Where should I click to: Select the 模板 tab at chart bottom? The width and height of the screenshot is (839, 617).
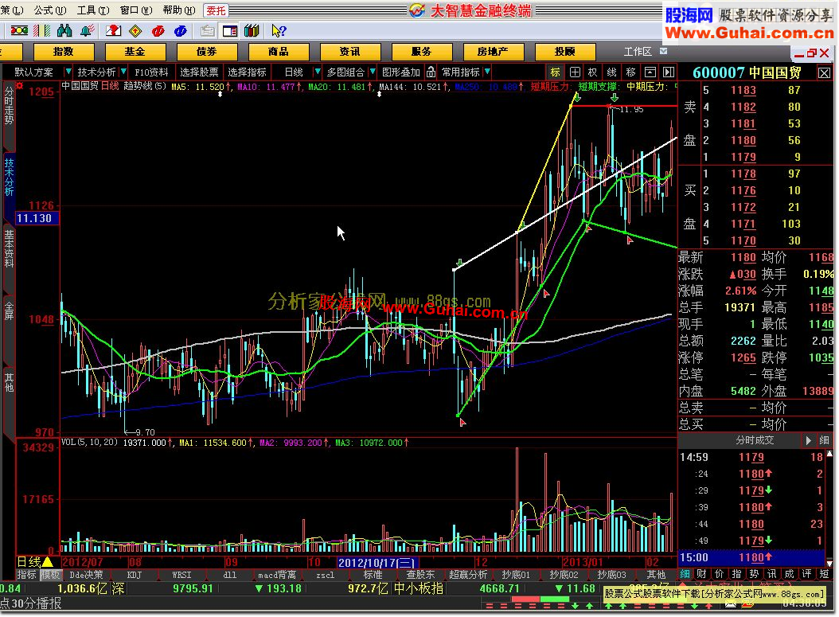[50, 576]
